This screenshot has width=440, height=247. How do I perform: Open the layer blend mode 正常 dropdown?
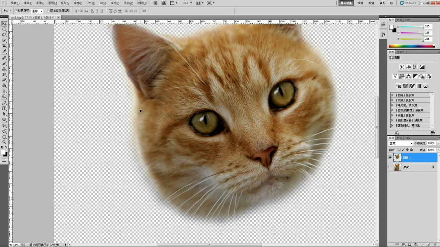click(401, 143)
